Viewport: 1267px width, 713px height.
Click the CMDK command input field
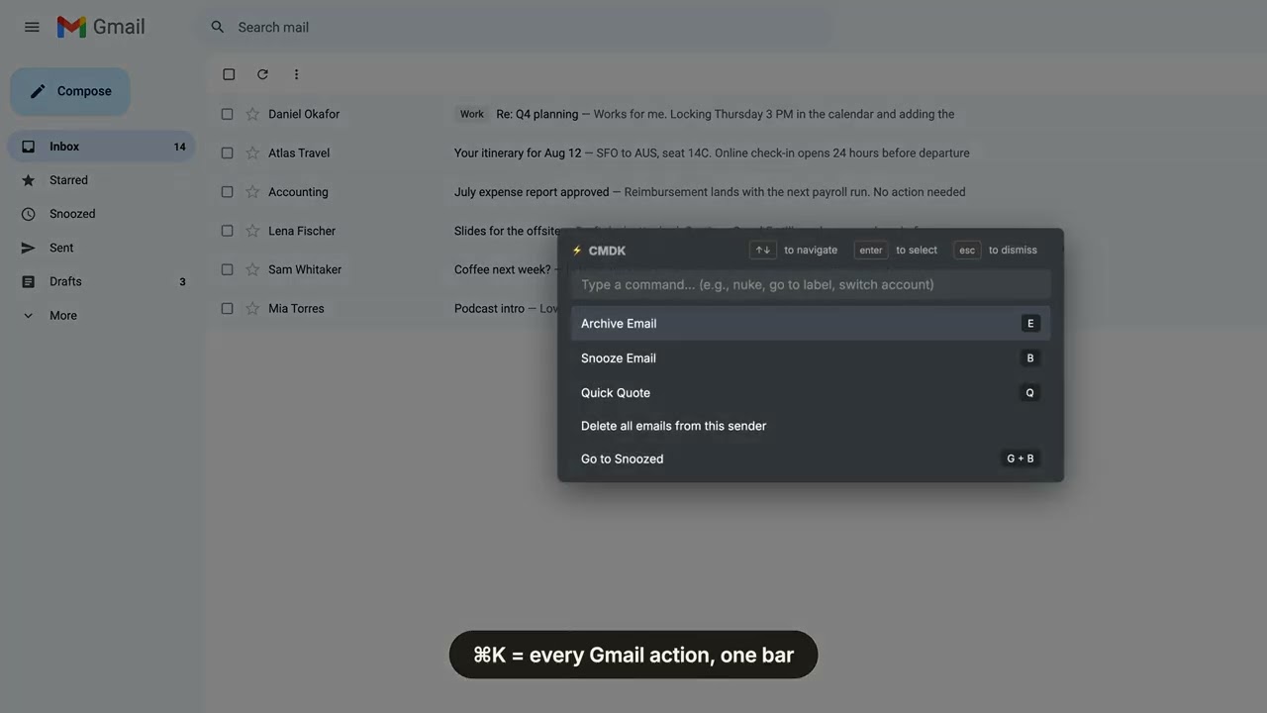(811, 284)
